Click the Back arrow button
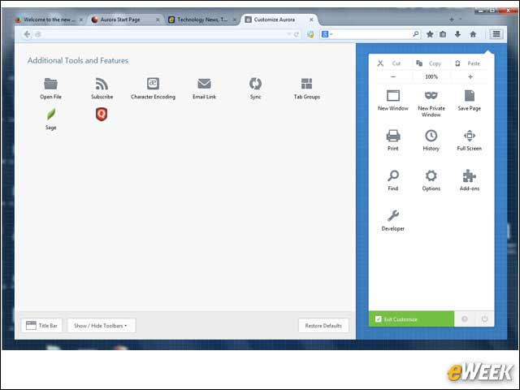520x390 pixels. point(27,34)
